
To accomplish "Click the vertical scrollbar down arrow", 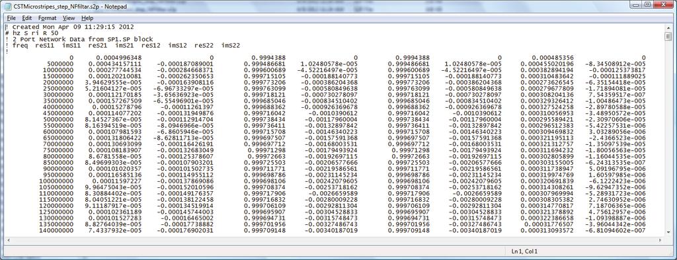I will (x=668, y=232).
